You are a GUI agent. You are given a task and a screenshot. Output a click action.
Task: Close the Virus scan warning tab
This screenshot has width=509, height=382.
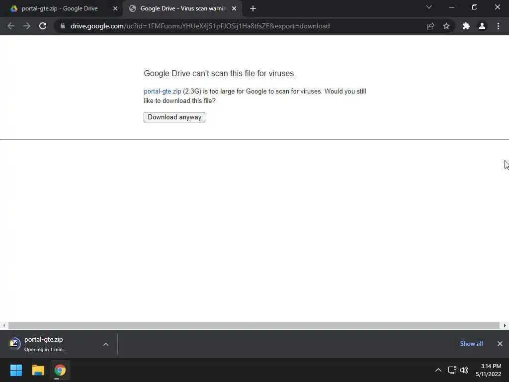(234, 8)
